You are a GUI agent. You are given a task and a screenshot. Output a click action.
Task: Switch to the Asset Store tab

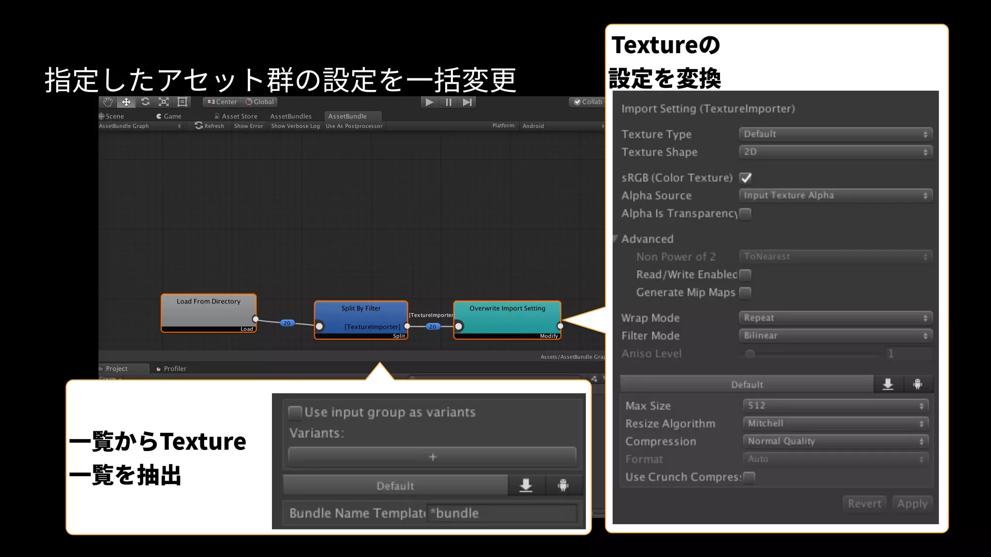239,117
